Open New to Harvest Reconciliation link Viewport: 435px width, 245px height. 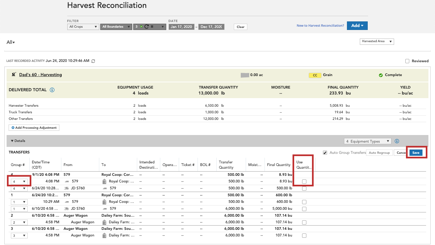point(320,26)
